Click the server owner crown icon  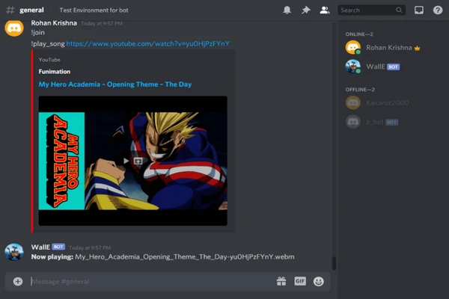click(x=417, y=48)
